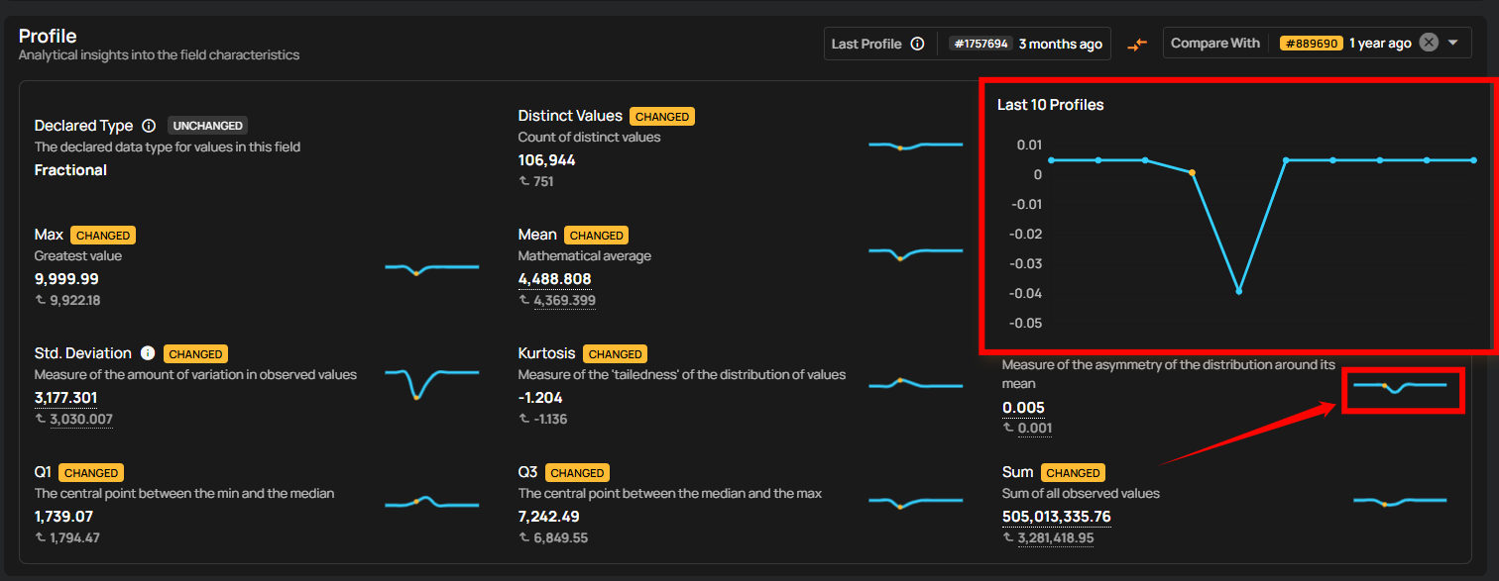Click the Std. Deviation info icon
Image resolution: width=1499 pixels, height=581 pixels.
coord(148,353)
